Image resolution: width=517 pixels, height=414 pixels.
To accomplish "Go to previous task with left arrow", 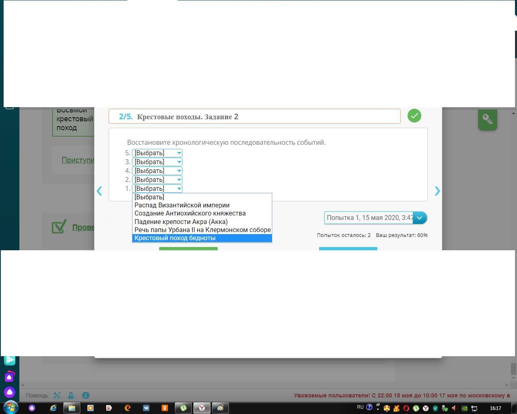I will (99, 191).
